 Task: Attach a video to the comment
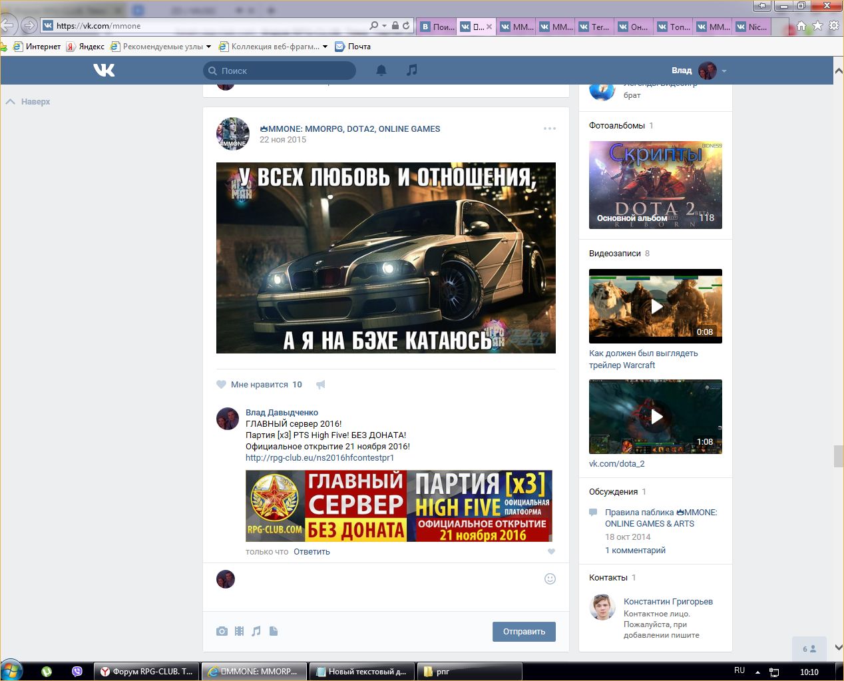pos(239,631)
